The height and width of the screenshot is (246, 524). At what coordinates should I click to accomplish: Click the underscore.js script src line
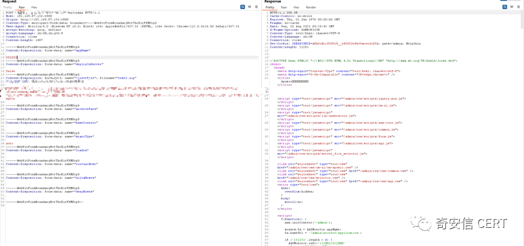pyautogui.click(x=316, y=115)
